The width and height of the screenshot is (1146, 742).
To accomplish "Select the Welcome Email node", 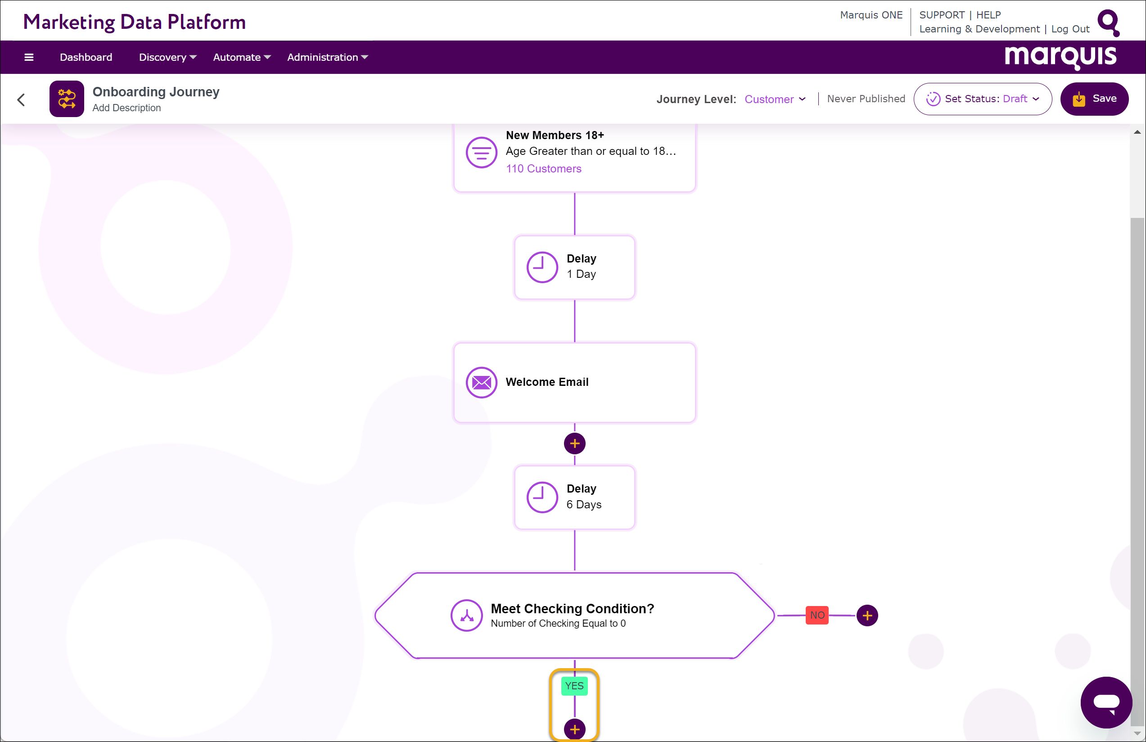I will 574,382.
